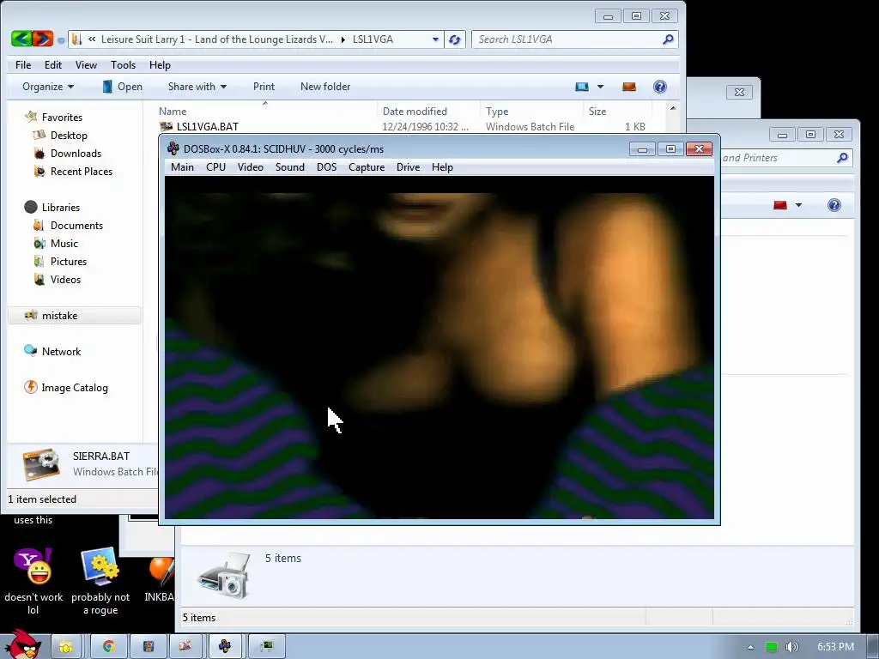
Task: Click the INKBA desktop icon
Action: 161,570
